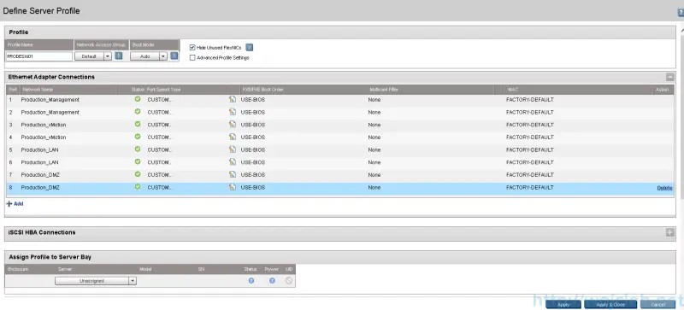Click the Cancel button
The height and width of the screenshot is (310, 684).
coord(657,305)
